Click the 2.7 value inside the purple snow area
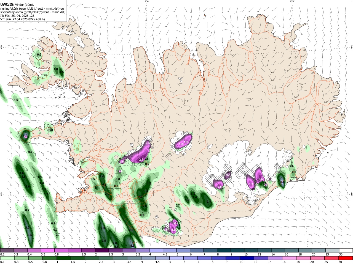The height and width of the screenshot is (264, 353). [x=141, y=159]
